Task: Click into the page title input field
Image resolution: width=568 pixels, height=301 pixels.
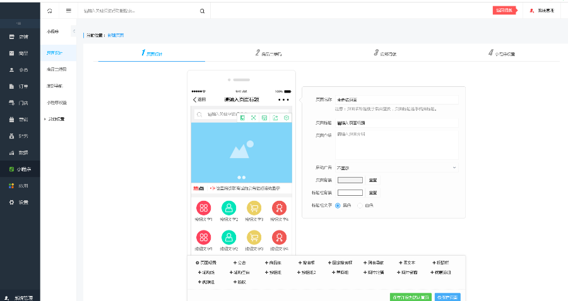Action: [x=397, y=123]
